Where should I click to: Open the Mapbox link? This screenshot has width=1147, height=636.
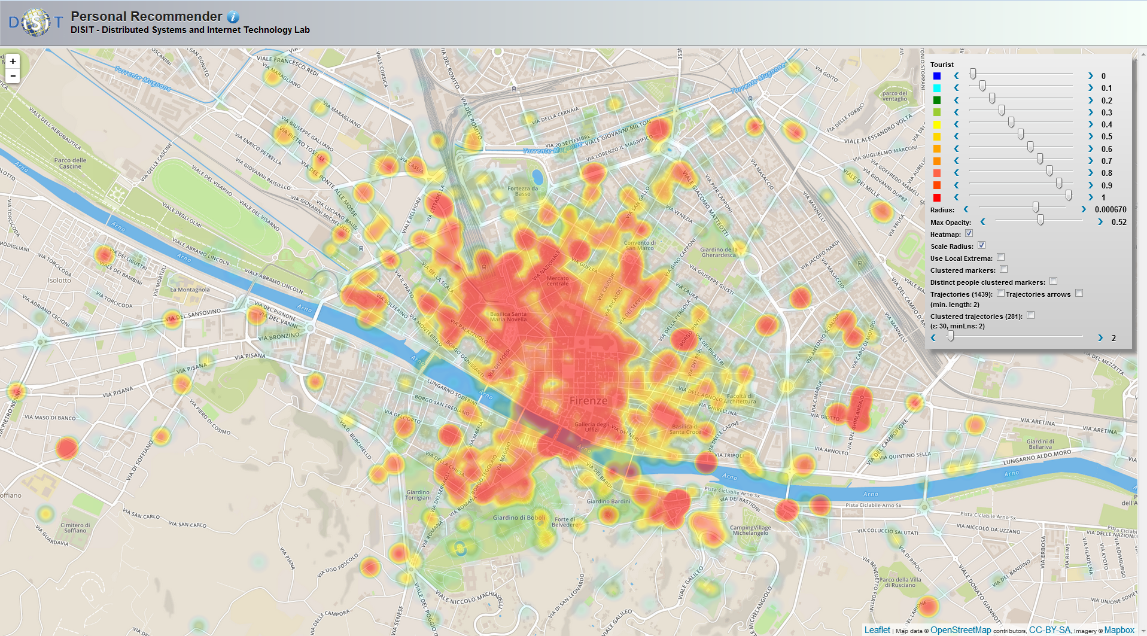click(x=1119, y=630)
